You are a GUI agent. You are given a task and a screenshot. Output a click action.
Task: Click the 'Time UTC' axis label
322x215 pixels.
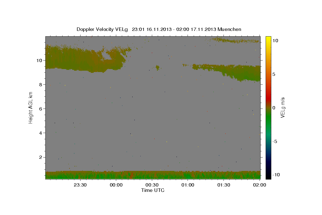point(153,190)
